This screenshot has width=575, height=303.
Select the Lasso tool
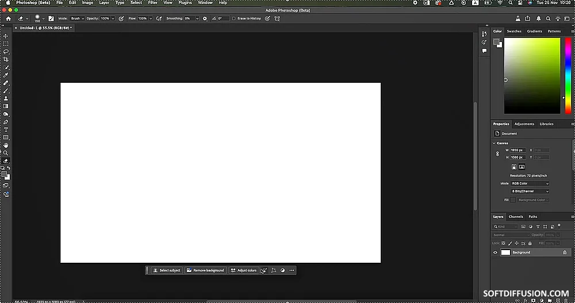pyautogui.click(x=6, y=52)
